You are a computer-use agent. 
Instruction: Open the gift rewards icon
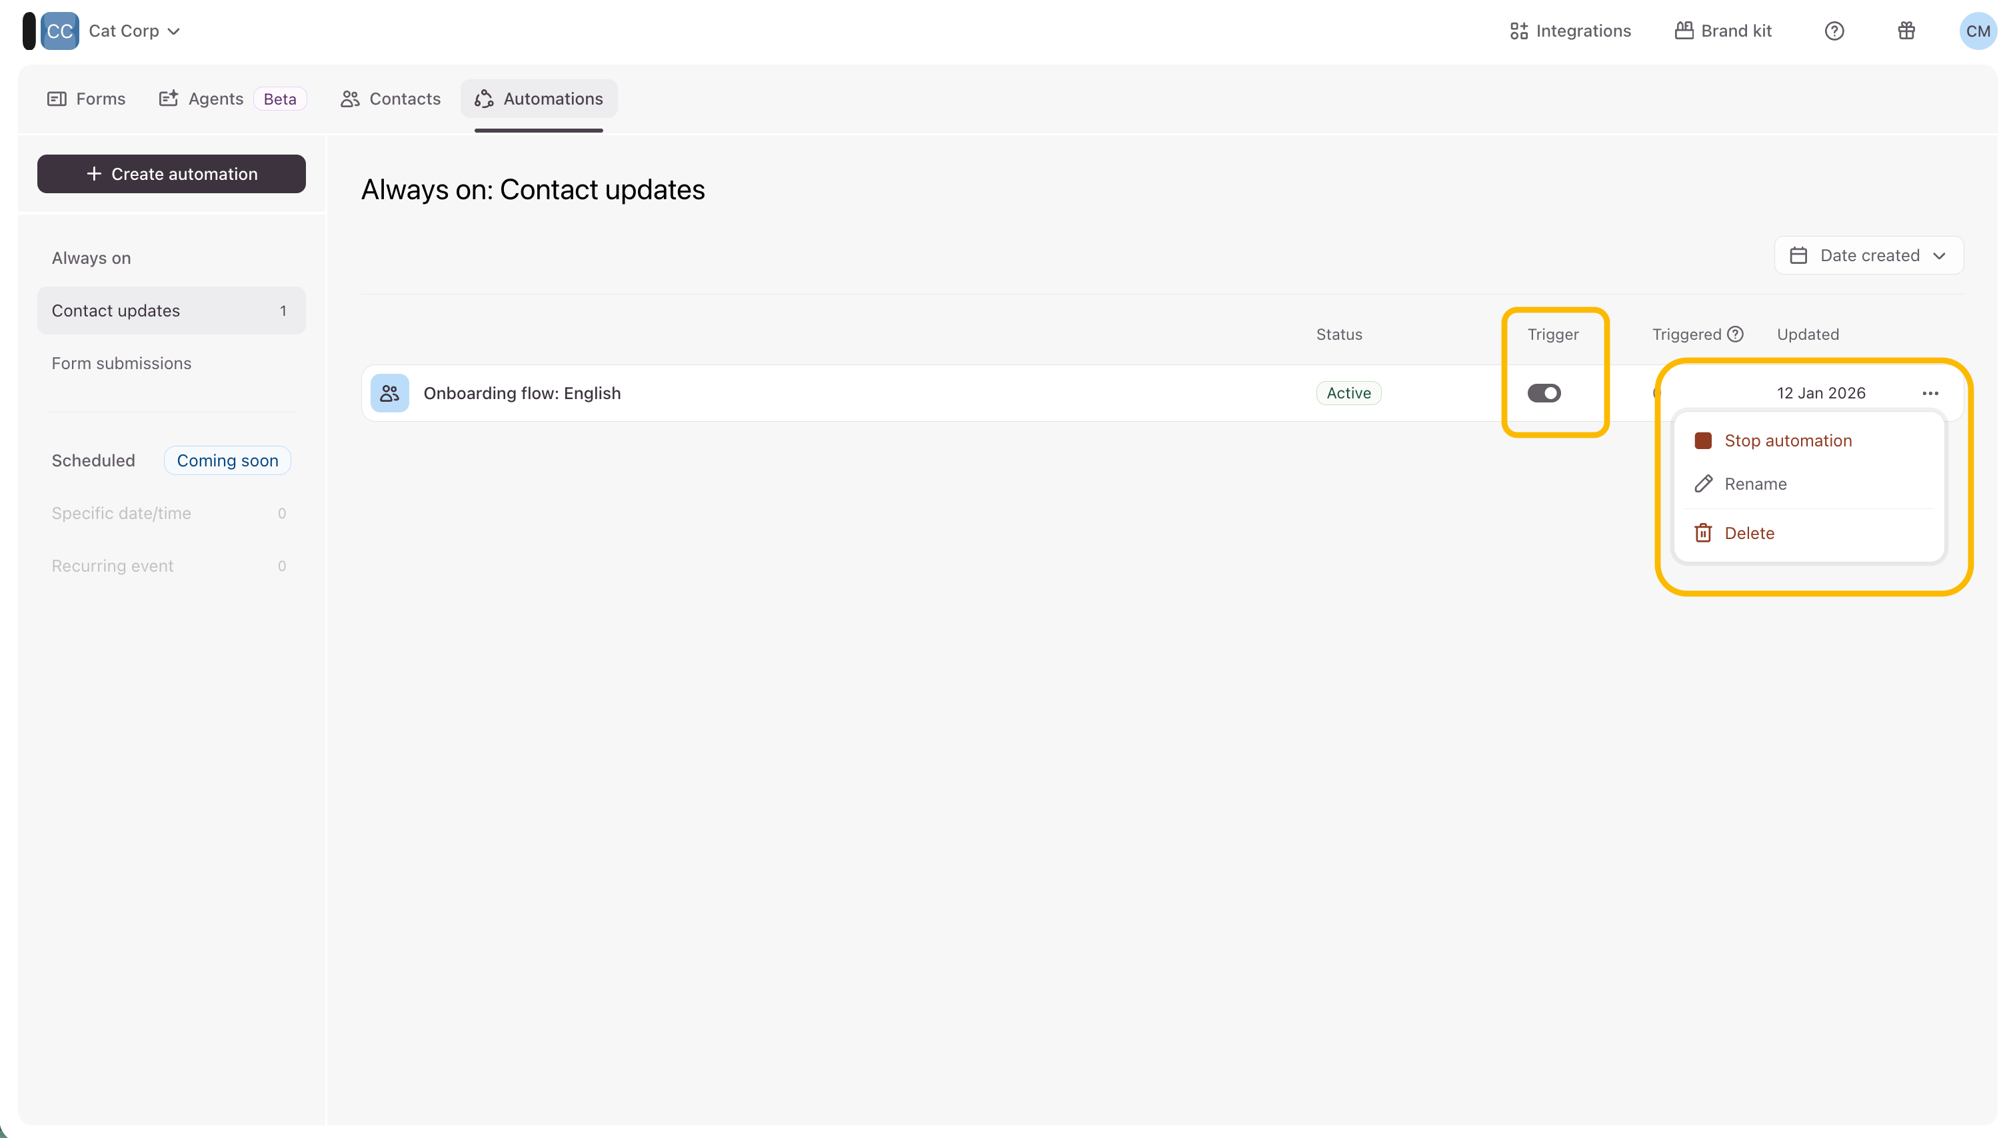point(1906,31)
